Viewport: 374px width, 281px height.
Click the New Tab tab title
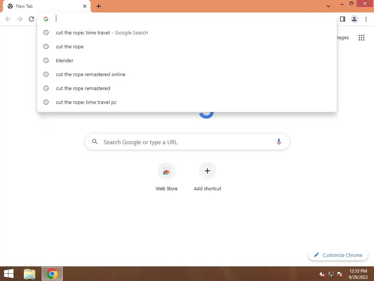(24, 6)
